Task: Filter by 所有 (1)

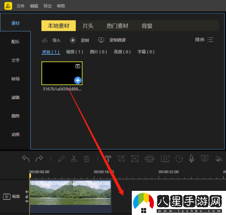Action: pos(51,52)
